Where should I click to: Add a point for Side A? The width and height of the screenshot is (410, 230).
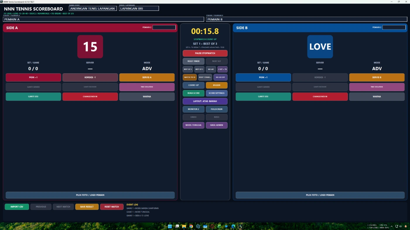pyautogui.click(x=33, y=77)
